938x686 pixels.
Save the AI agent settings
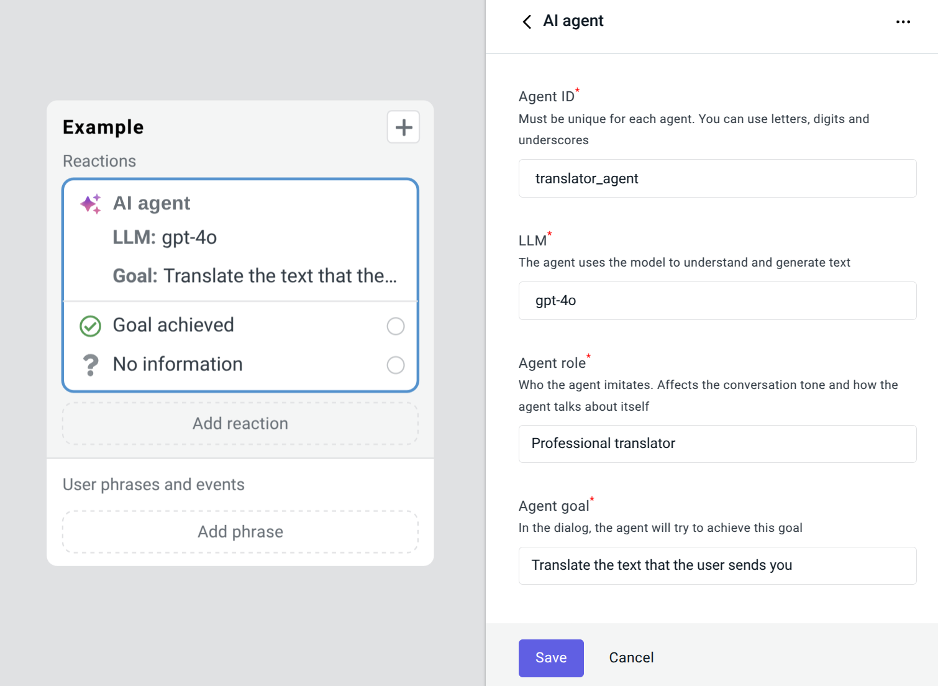(x=550, y=658)
